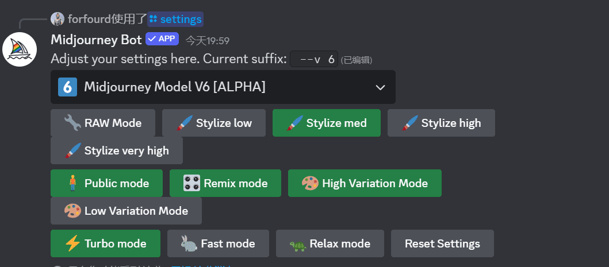609x267 pixels.
Task: Select the Stylize low option
Action: click(x=214, y=123)
